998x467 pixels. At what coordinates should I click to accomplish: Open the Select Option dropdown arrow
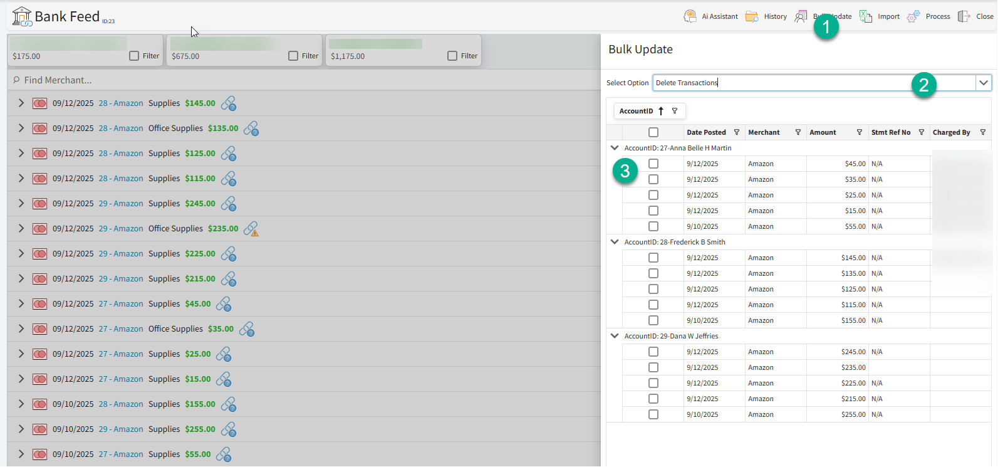click(984, 83)
